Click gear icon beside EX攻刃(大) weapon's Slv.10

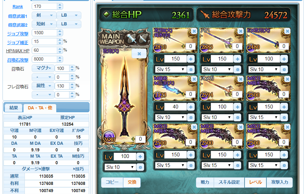pyautogui.click(x=284, y=70)
